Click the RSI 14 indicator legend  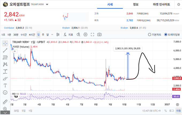click(16, 94)
